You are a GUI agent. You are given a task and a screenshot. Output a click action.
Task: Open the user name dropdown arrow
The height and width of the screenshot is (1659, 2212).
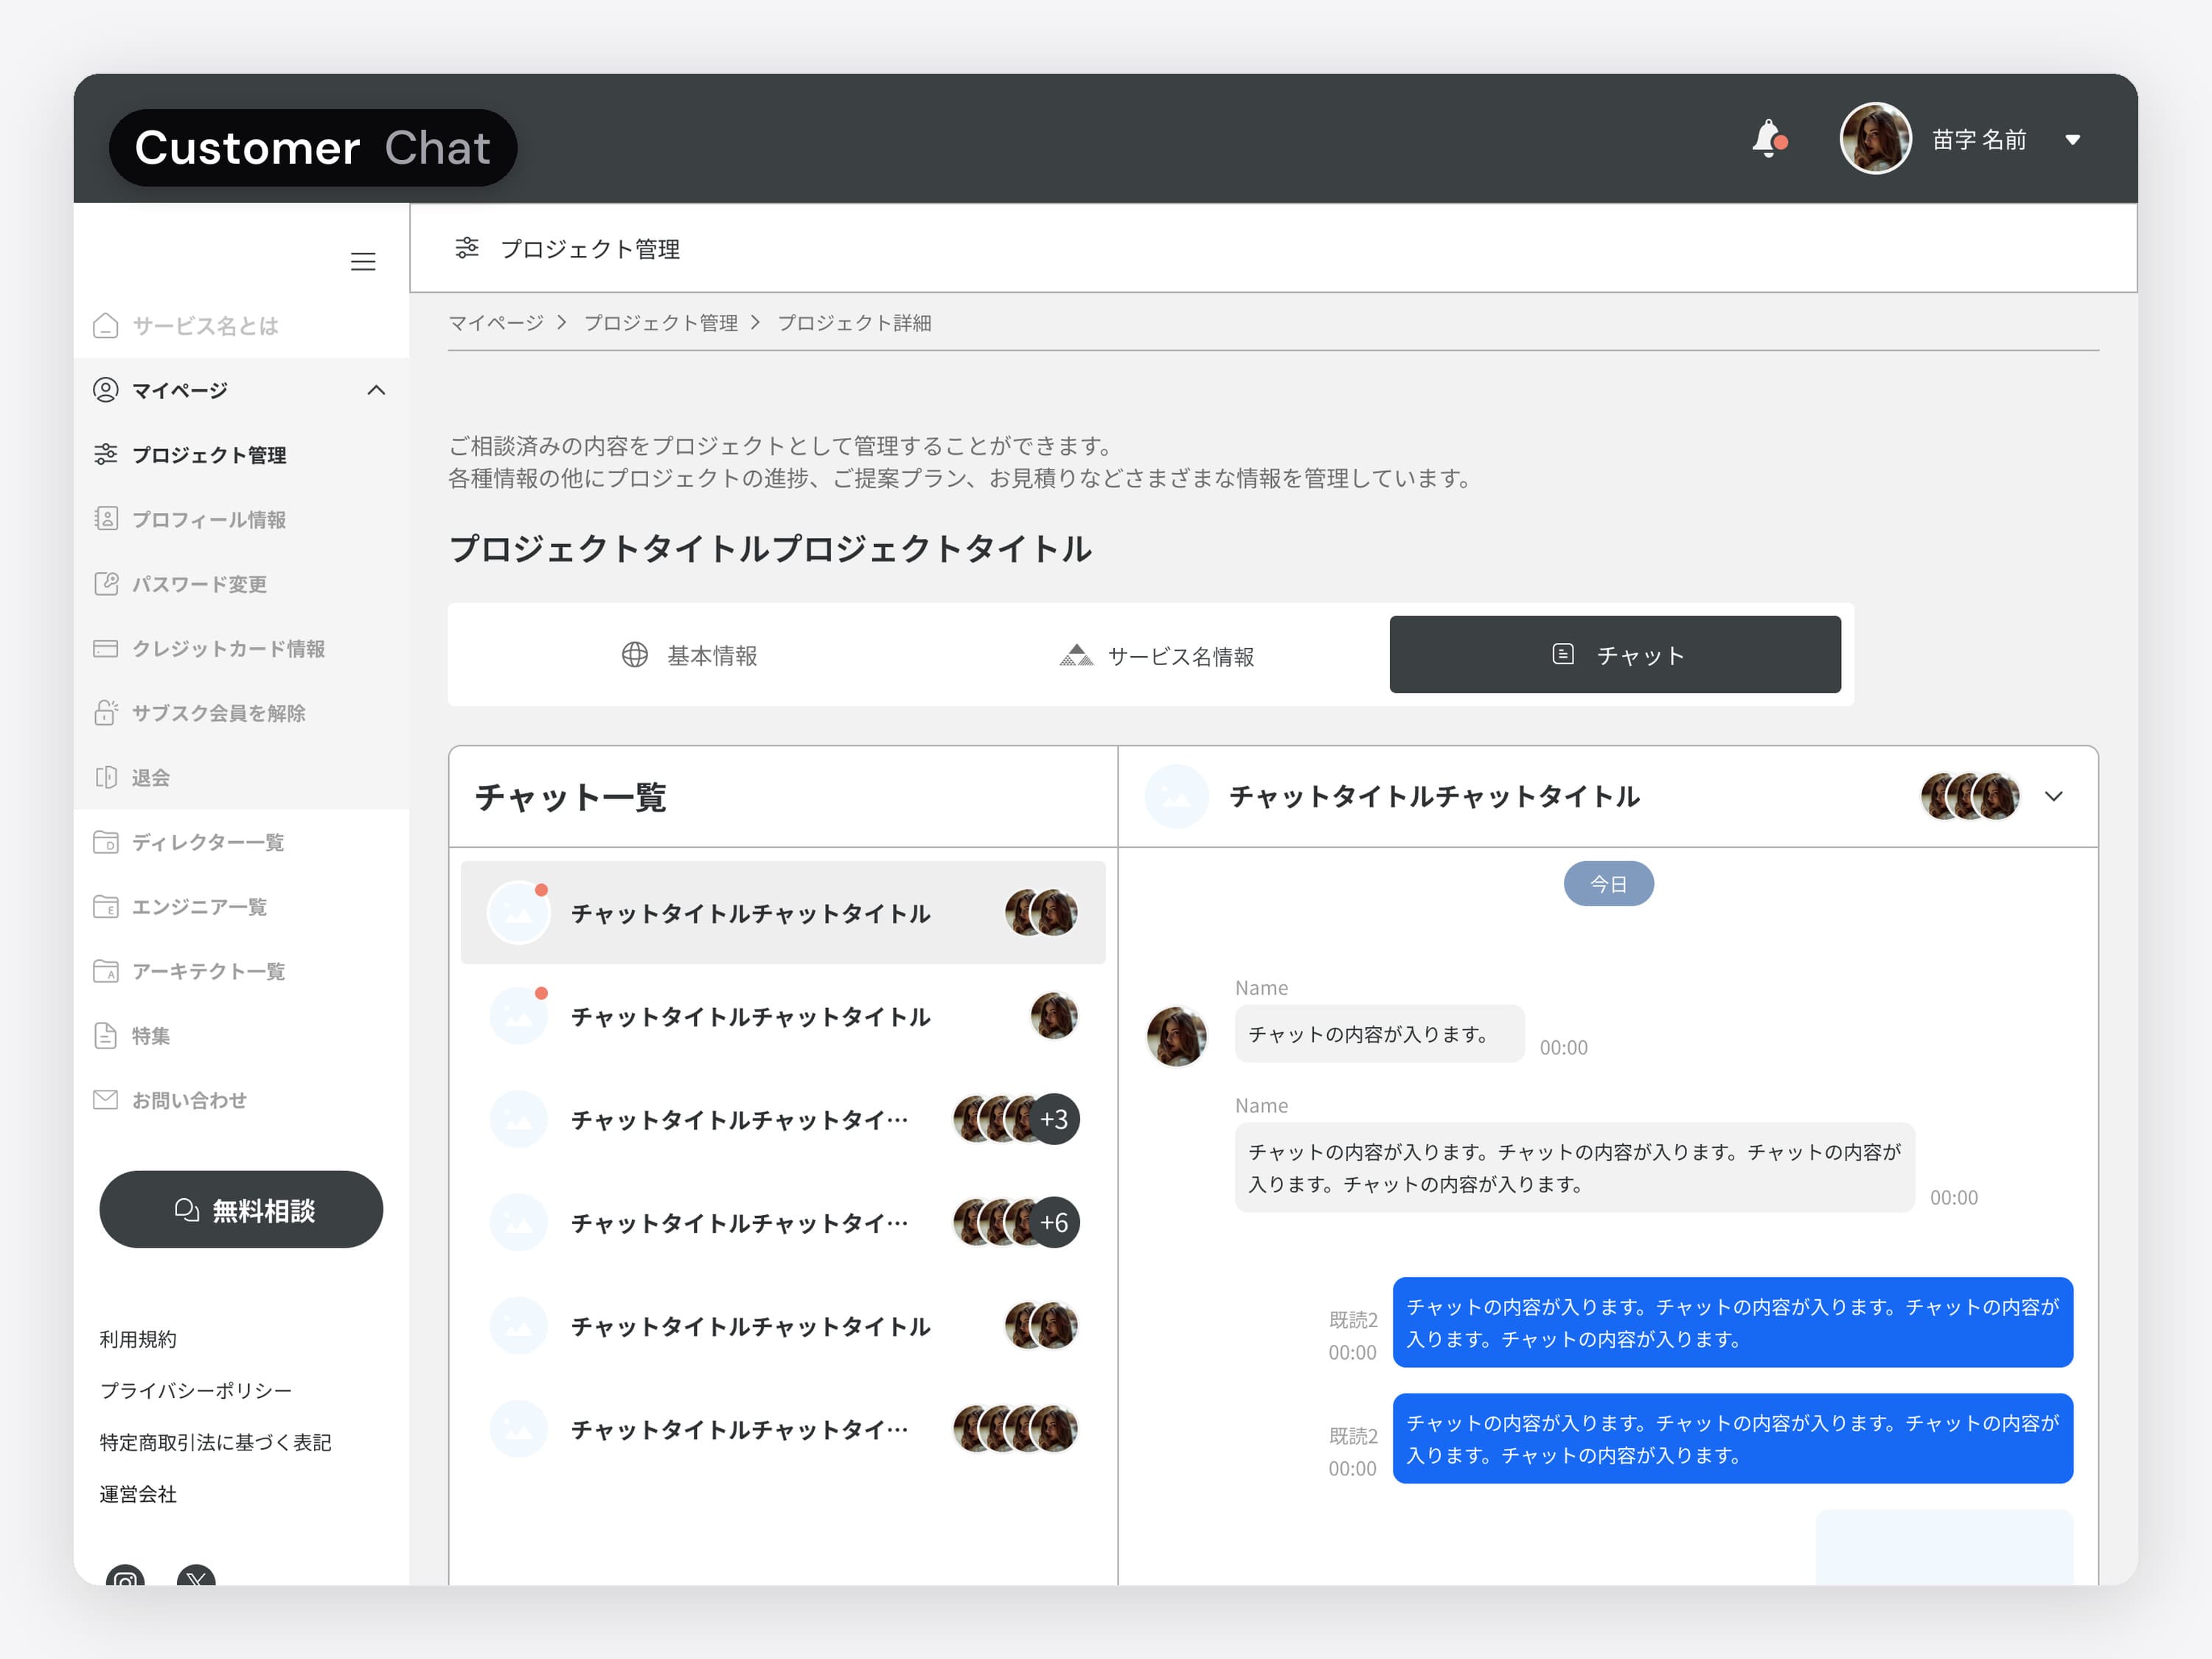2073,140
